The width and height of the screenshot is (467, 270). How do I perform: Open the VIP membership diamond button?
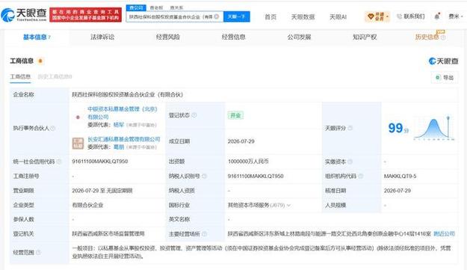click(x=377, y=16)
